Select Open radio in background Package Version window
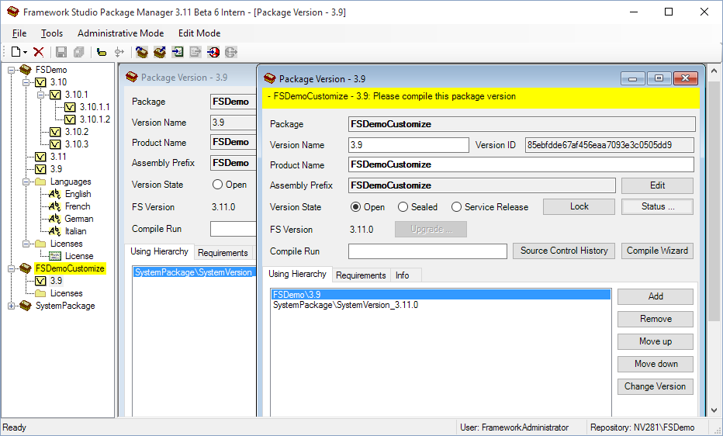This screenshot has width=723, height=436. point(217,185)
